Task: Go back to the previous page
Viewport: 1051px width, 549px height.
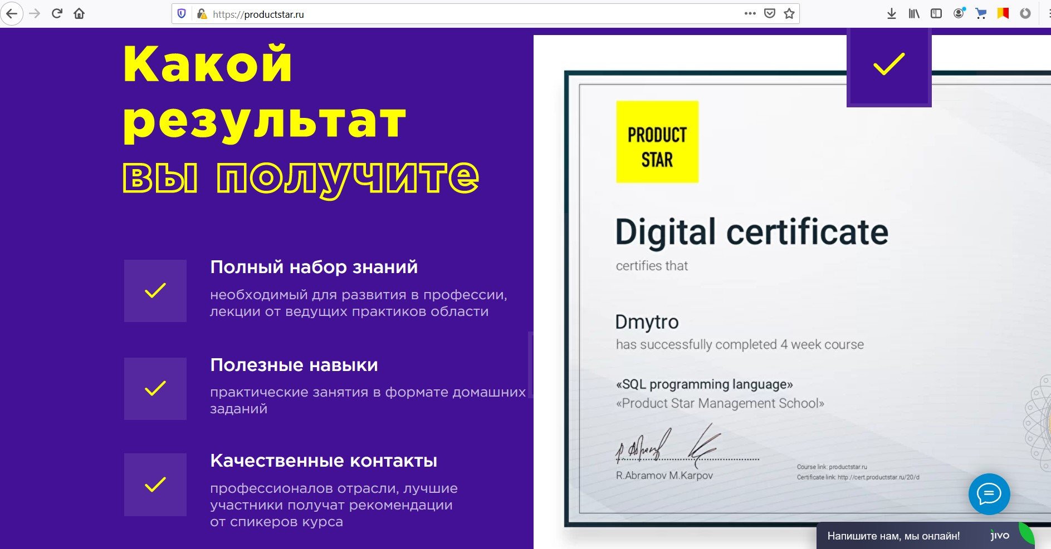Action: tap(12, 14)
